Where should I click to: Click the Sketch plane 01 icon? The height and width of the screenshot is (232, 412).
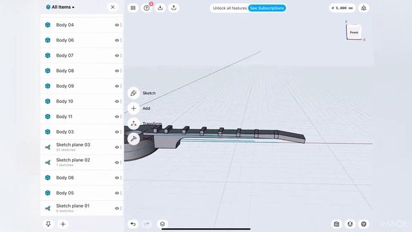click(48, 208)
